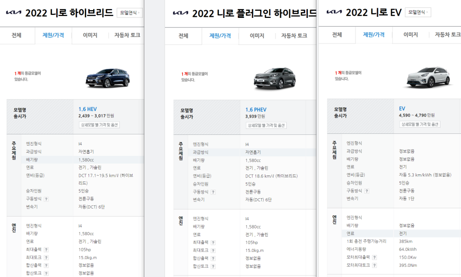Open the 1.6 PHEV model link

coord(256,110)
